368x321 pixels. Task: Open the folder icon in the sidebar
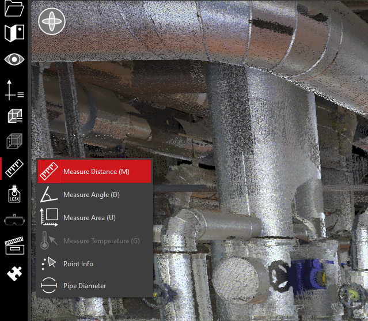click(x=14, y=9)
